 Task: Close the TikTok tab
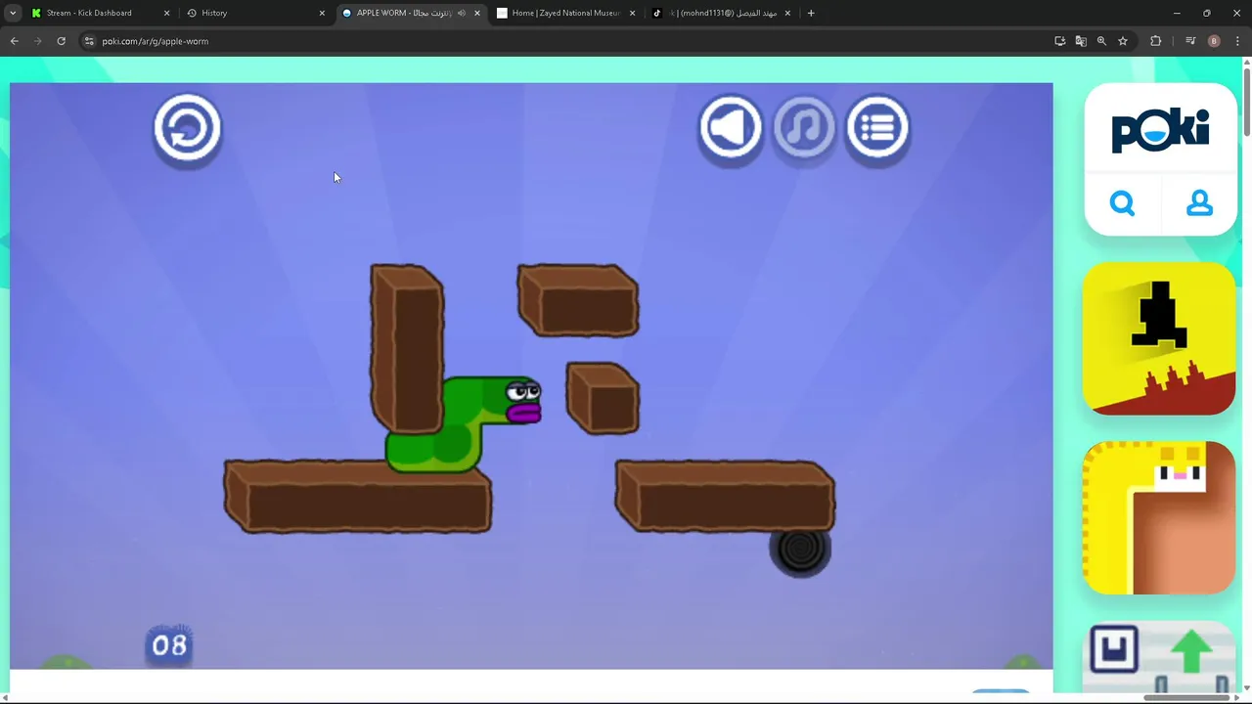tap(787, 13)
